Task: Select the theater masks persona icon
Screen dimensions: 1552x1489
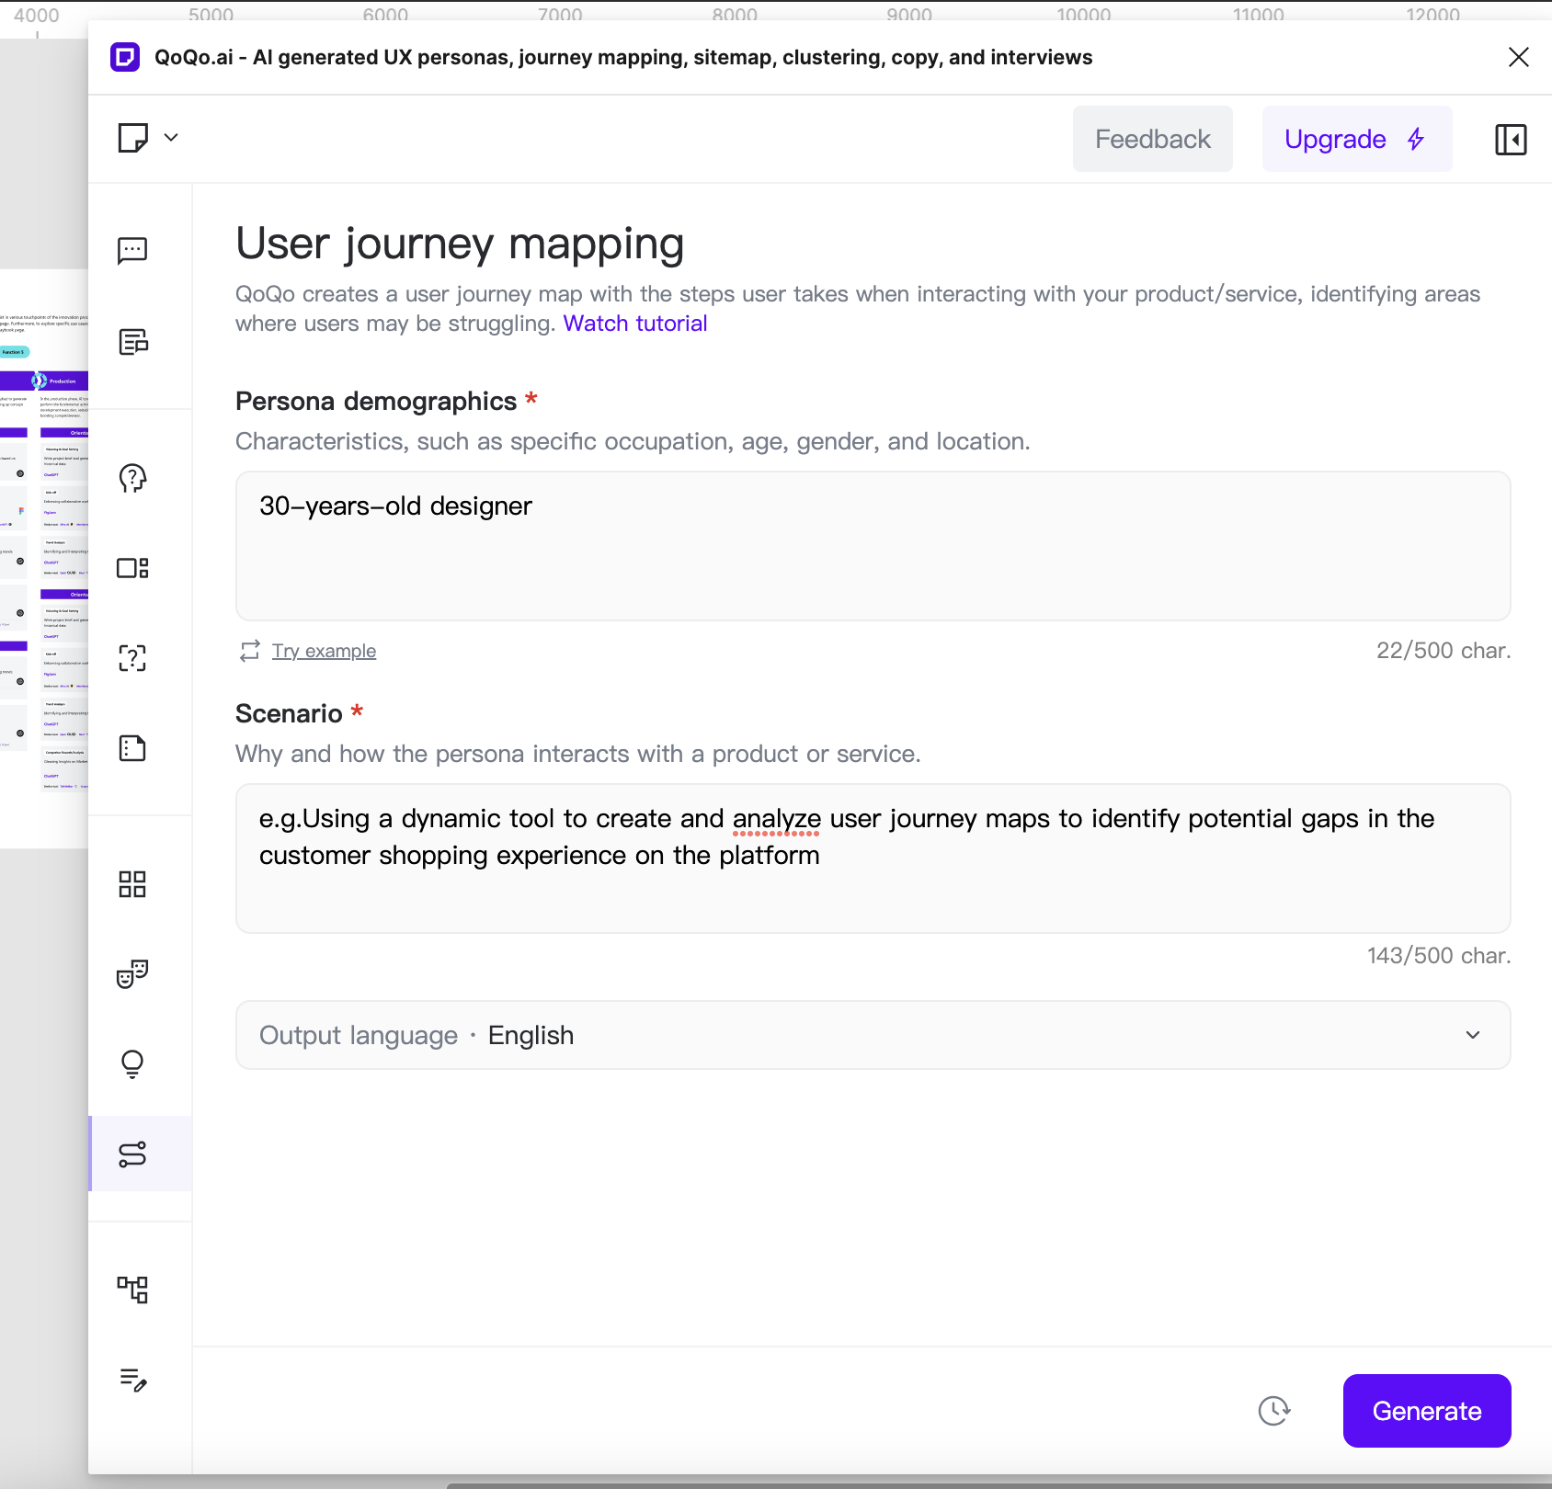Action: 132,973
